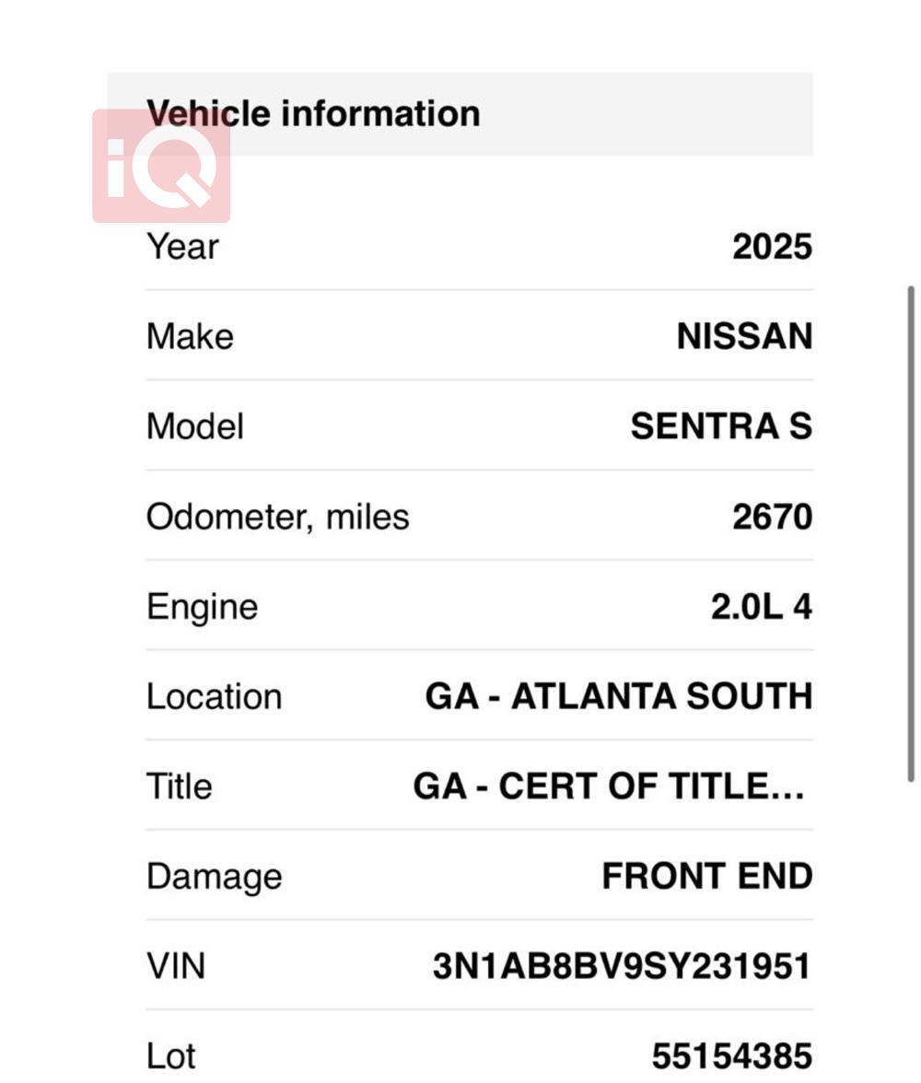Select the VIN number 3N1AB8BV9SY231951
The height and width of the screenshot is (1083, 921).
[622, 966]
